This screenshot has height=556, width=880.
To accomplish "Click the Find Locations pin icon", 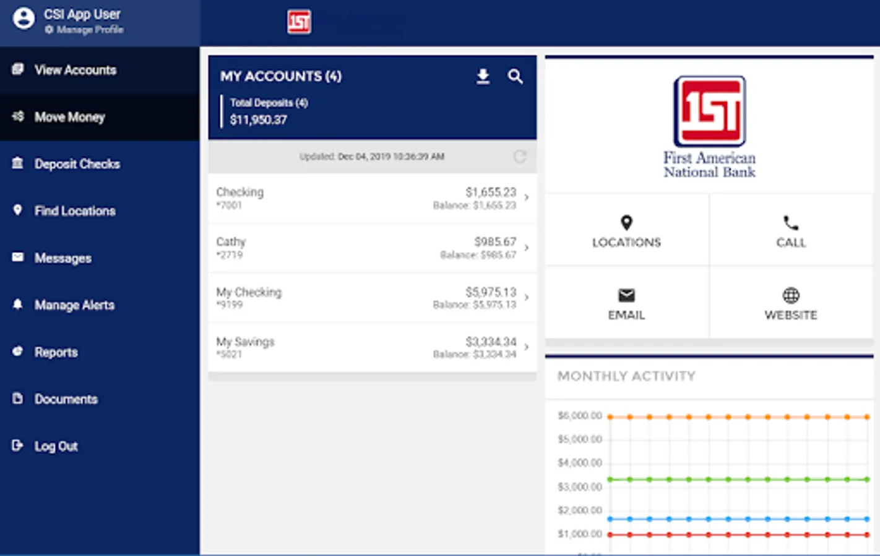I will tap(18, 210).
